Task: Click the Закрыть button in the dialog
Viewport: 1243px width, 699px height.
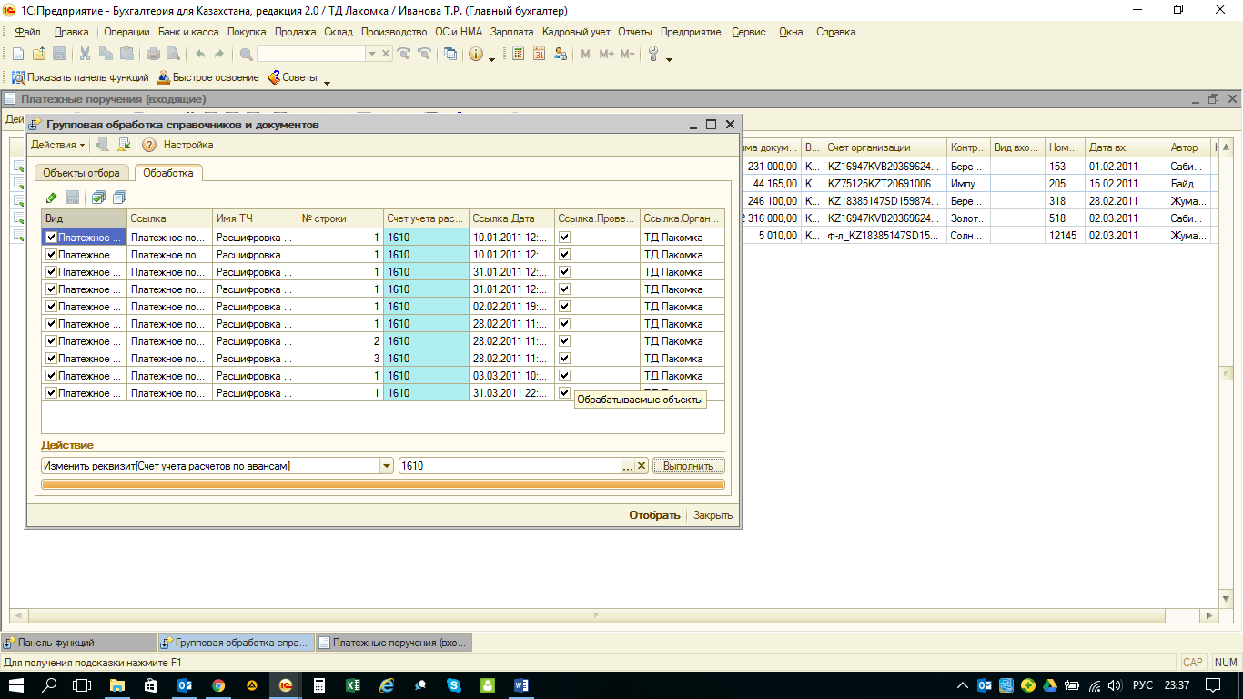Action: tap(712, 515)
